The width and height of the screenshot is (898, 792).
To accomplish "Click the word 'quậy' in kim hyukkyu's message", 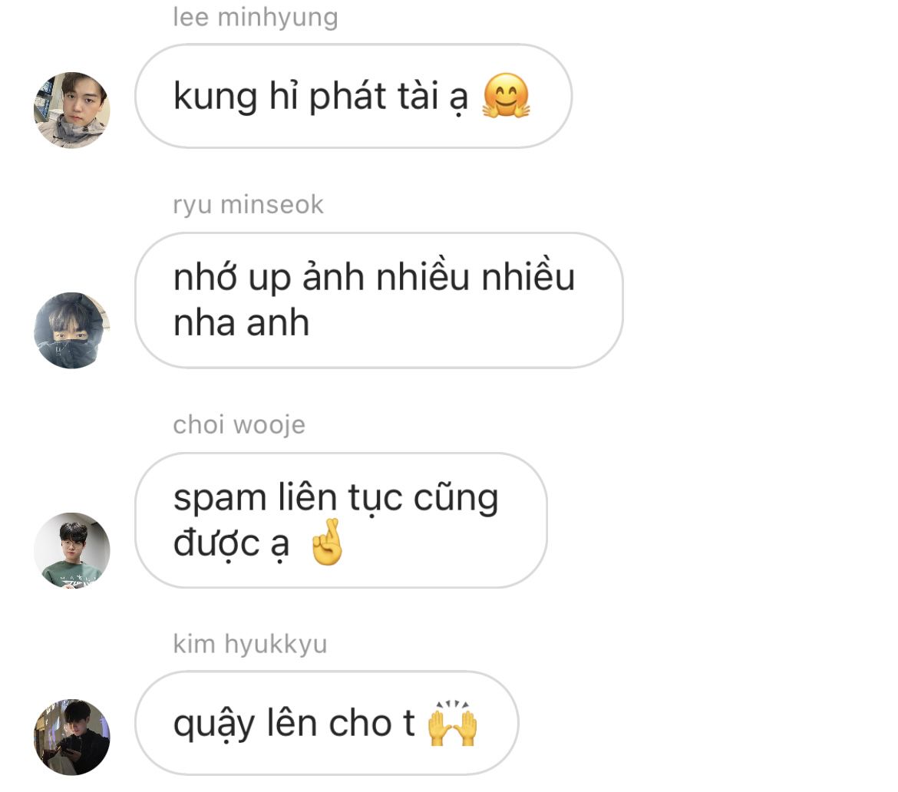I will 213,725.
